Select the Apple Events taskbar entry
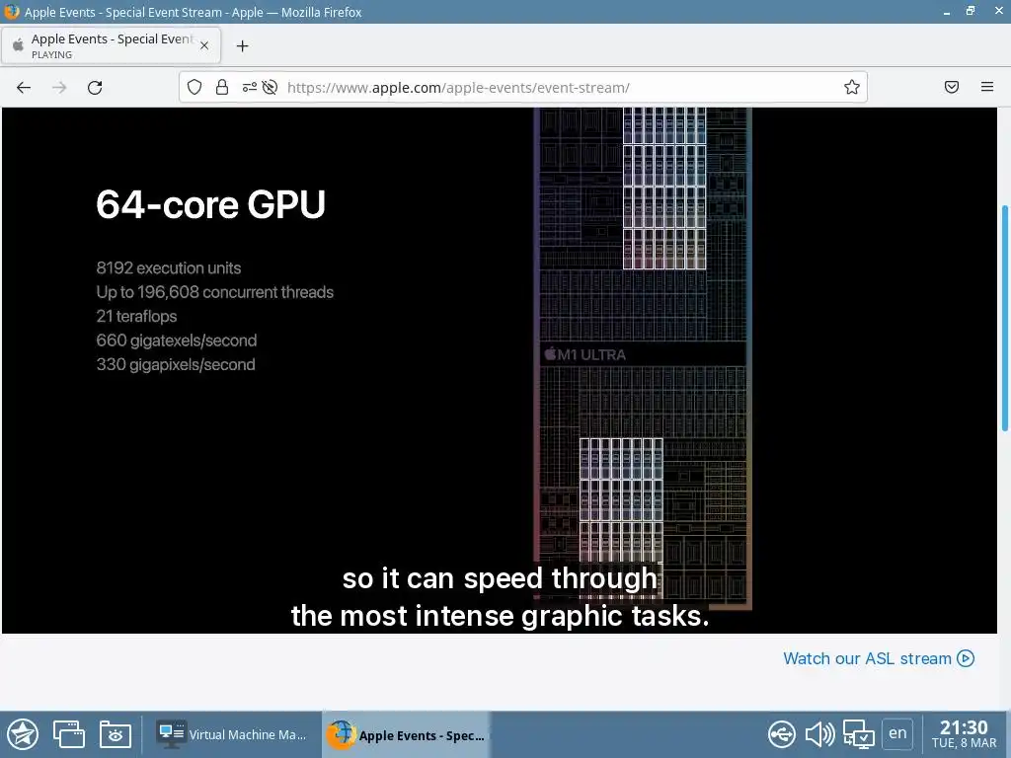1011x758 pixels. tap(406, 734)
